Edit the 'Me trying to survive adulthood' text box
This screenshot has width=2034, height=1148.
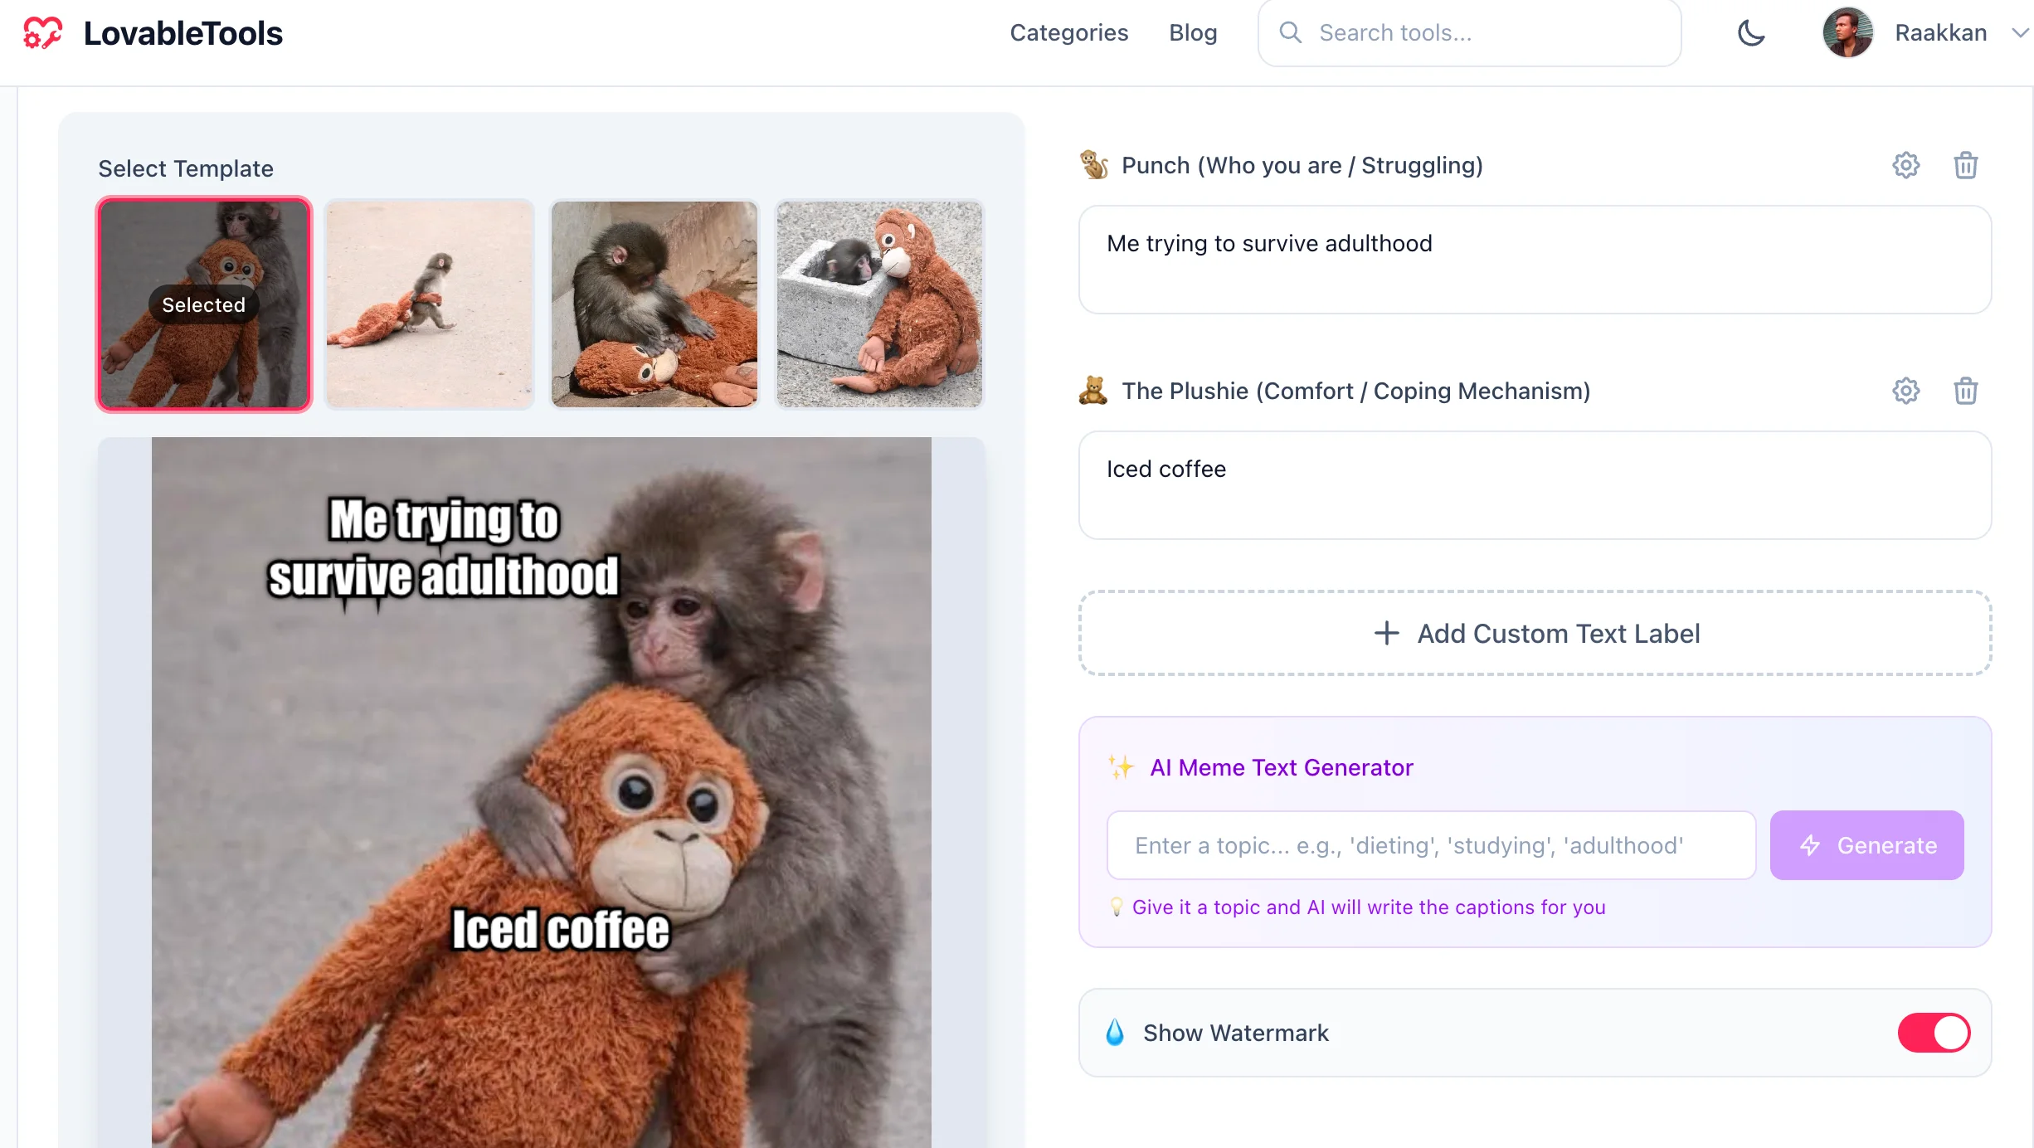(x=1535, y=260)
